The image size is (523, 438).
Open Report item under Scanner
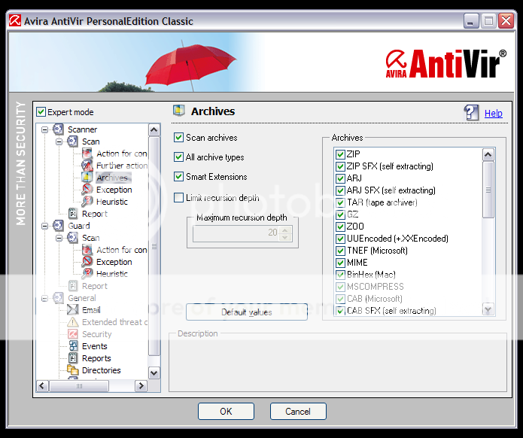click(x=94, y=214)
